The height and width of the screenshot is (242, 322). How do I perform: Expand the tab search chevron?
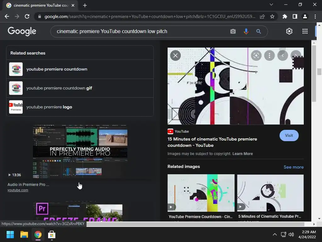click(x=271, y=4)
